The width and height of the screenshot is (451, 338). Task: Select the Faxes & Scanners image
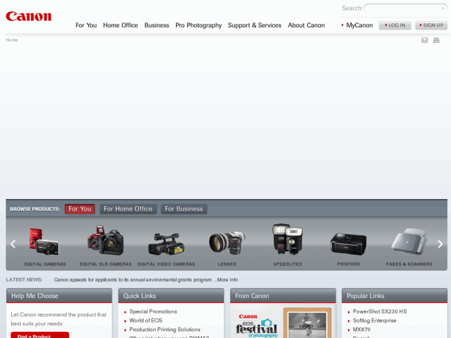409,241
